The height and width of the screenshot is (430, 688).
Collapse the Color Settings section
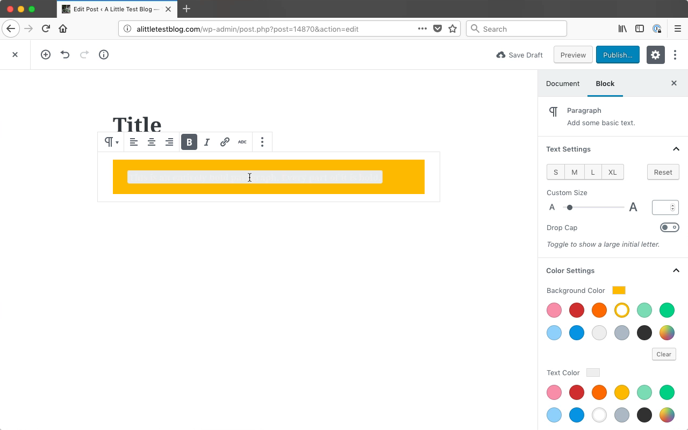(676, 270)
